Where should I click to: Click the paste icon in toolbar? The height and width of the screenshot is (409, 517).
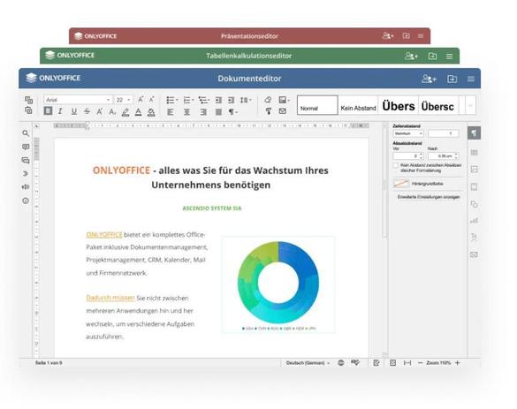28,110
